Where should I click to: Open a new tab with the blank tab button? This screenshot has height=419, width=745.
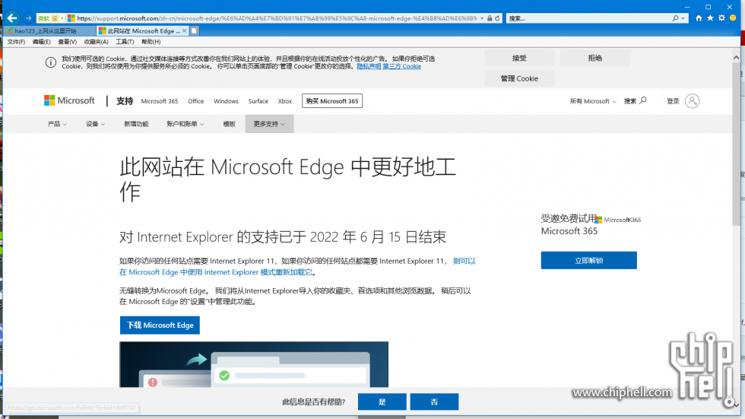click(x=195, y=31)
